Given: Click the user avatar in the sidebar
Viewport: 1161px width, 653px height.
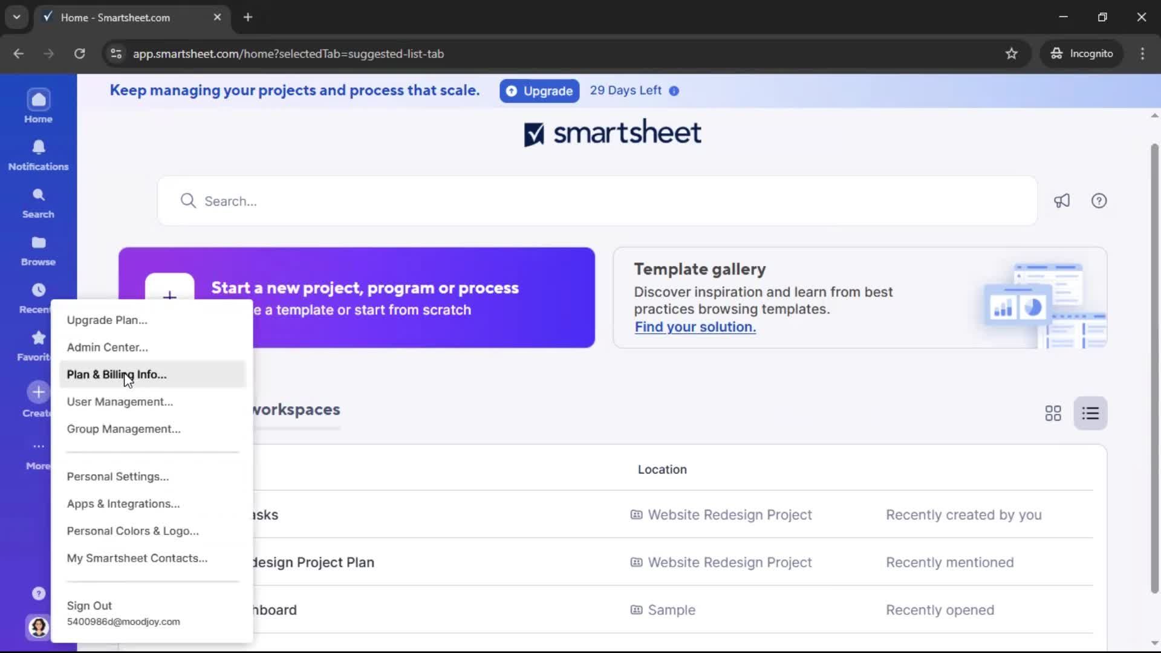Looking at the screenshot, I should (x=38, y=627).
